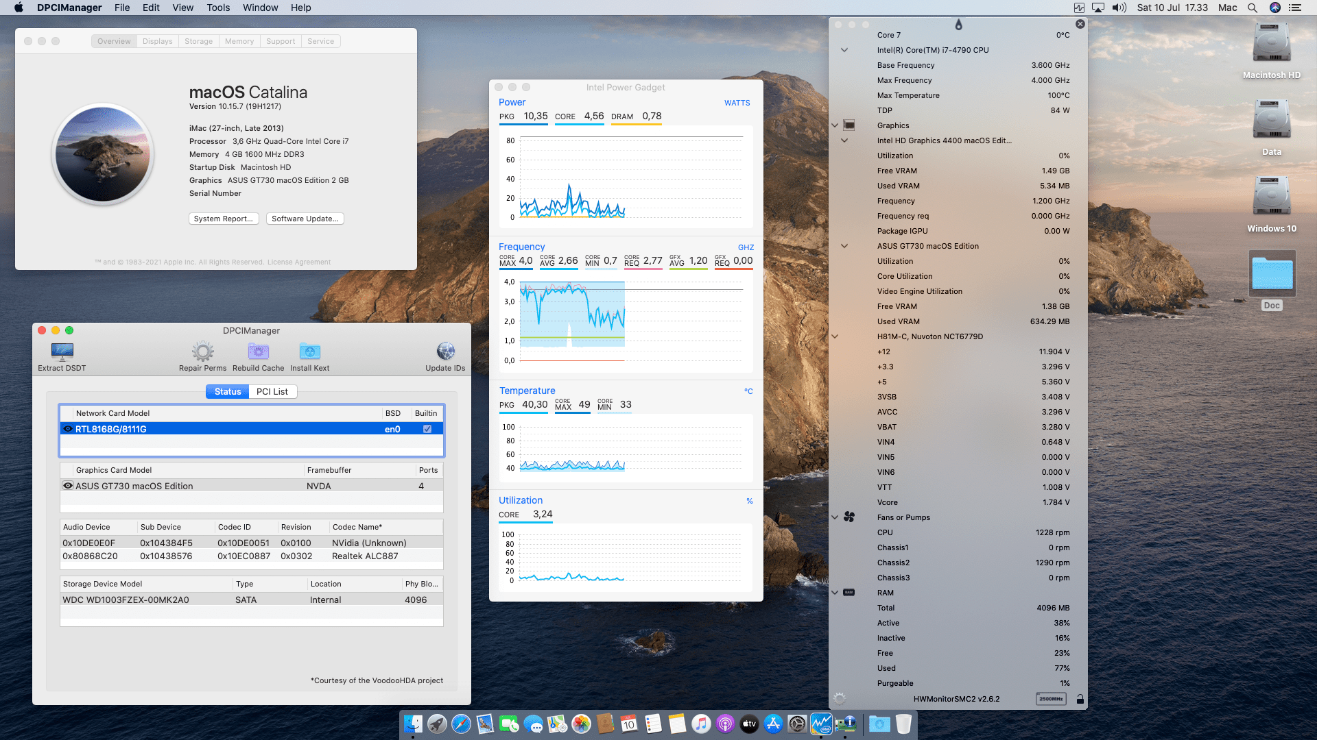Click WATTS unit toggle in Power Gadget
The width and height of the screenshot is (1317, 740).
pyautogui.click(x=737, y=103)
